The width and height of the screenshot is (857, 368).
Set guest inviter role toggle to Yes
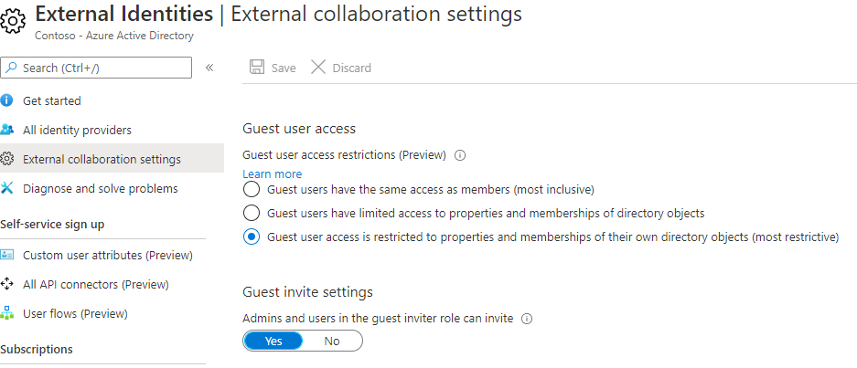pyautogui.click(x=273, y=341)
